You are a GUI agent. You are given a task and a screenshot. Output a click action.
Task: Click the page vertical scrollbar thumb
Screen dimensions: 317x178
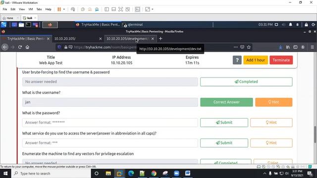coord(315,134)
